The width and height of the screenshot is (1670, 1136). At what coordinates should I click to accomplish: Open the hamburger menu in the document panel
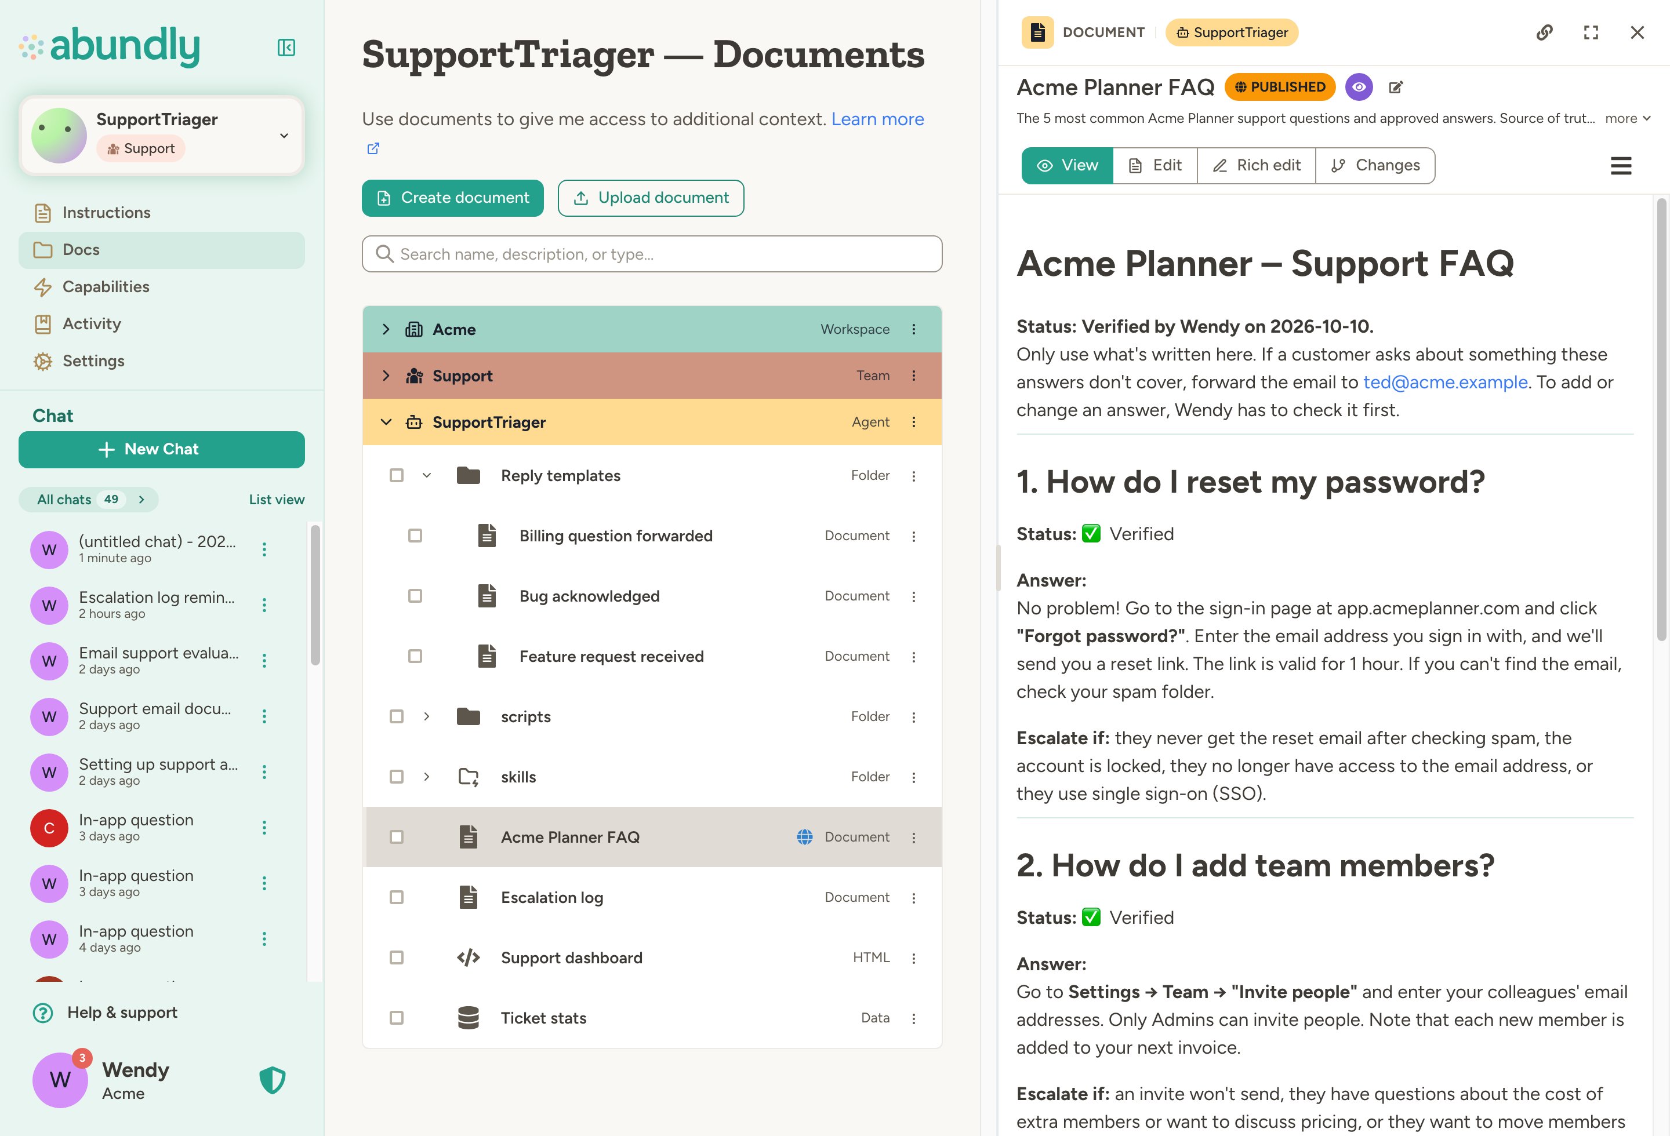pos(1621,166)
